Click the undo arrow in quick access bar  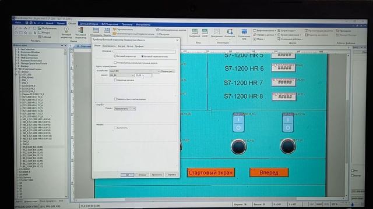[x=35, y=23]
